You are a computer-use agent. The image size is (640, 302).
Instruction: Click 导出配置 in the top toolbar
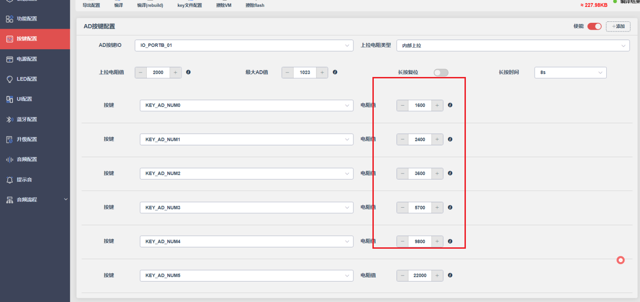[91, 5]
